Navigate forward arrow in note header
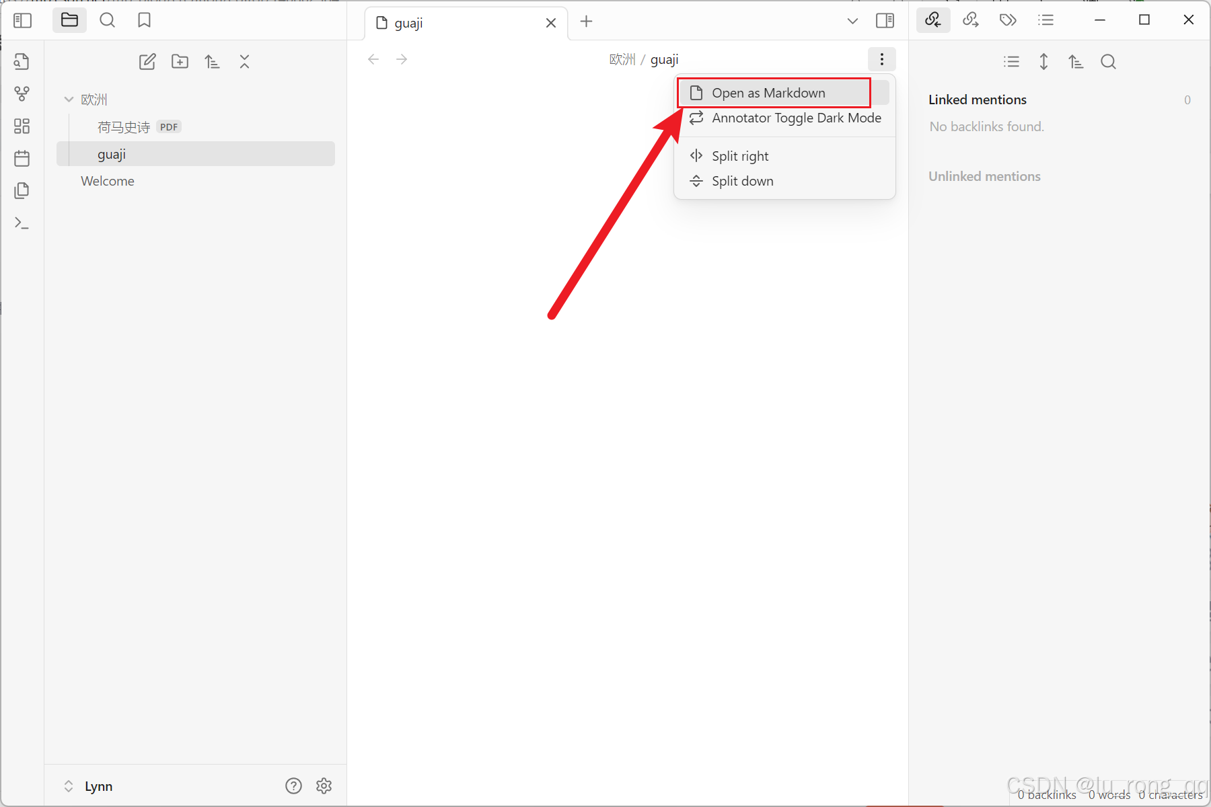 click(402, 59)
